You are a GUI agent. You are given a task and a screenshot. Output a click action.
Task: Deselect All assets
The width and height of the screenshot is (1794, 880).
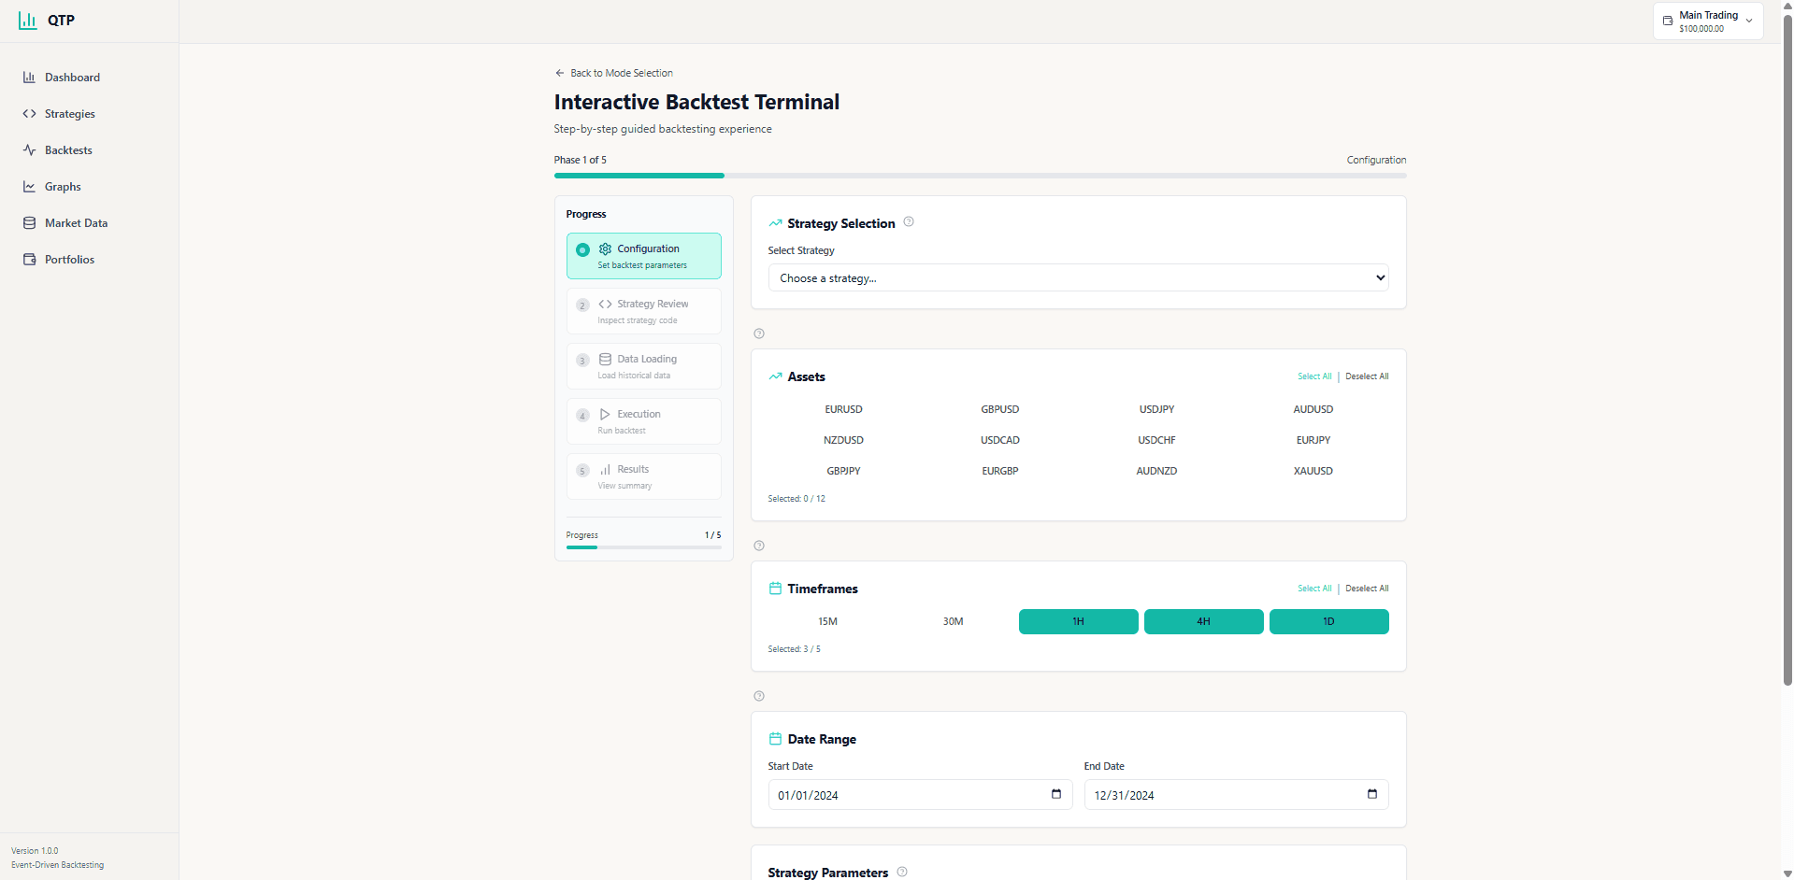[1367, 376]
